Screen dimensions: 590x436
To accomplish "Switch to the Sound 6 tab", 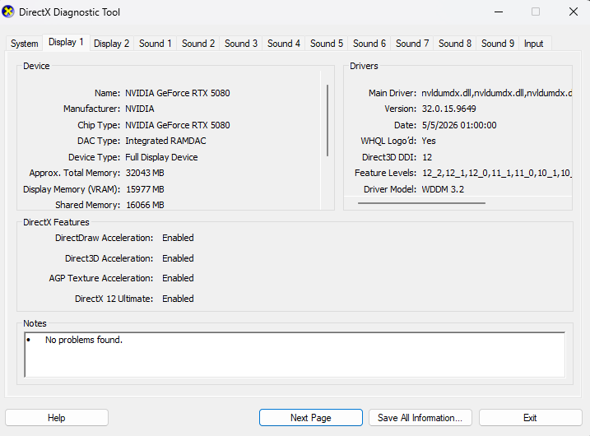I will point(369,44).
